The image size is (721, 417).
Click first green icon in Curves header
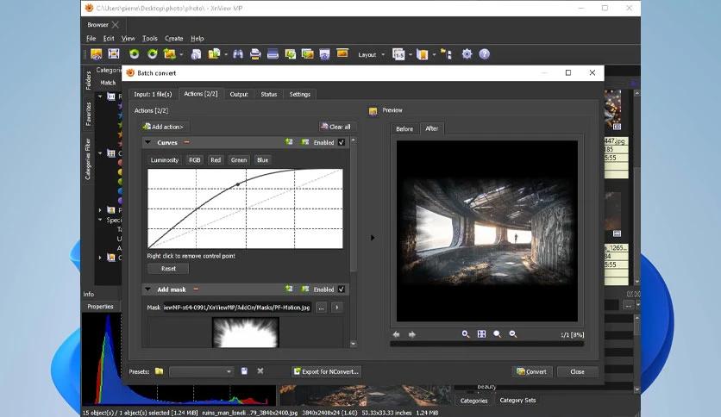[289, 142]
